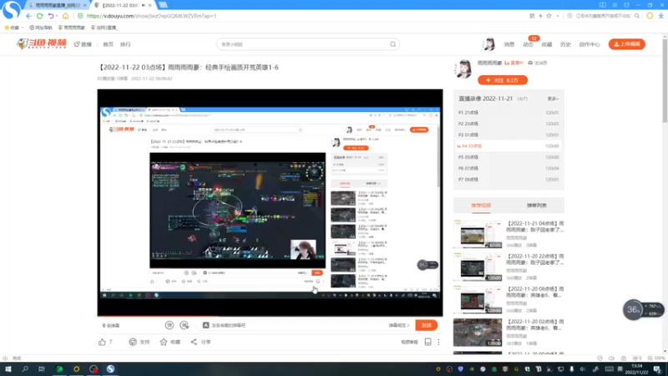Open the 直播 live menu item

(x=83, y=44)
